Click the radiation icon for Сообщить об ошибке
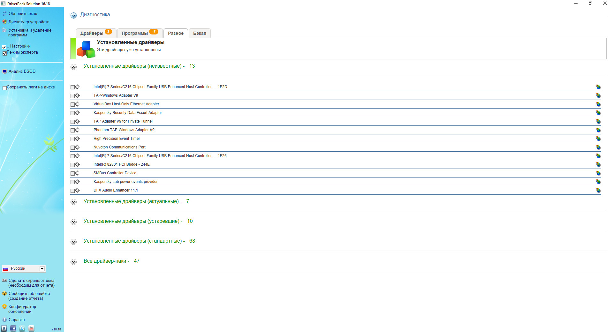 pyautogui.click(x=4, y=293)
